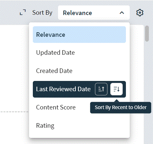Click the expand to fullscreen icon

[23, 12]
